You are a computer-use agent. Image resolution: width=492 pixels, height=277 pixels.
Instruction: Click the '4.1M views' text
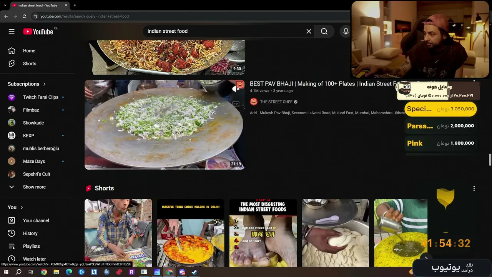pos(259,91)
